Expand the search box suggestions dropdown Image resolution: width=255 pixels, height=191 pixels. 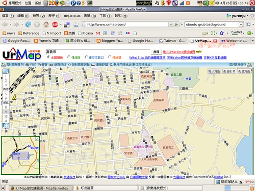tap(241, 24)
